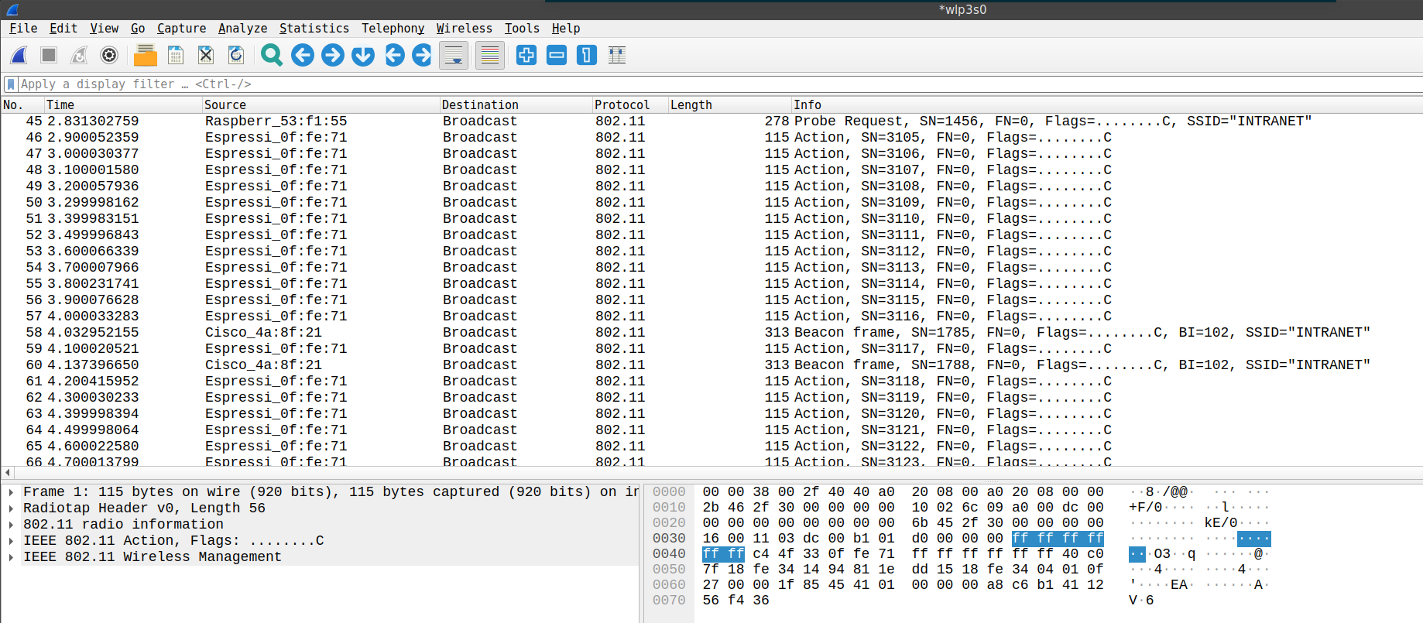Go back in packet history

303,55
